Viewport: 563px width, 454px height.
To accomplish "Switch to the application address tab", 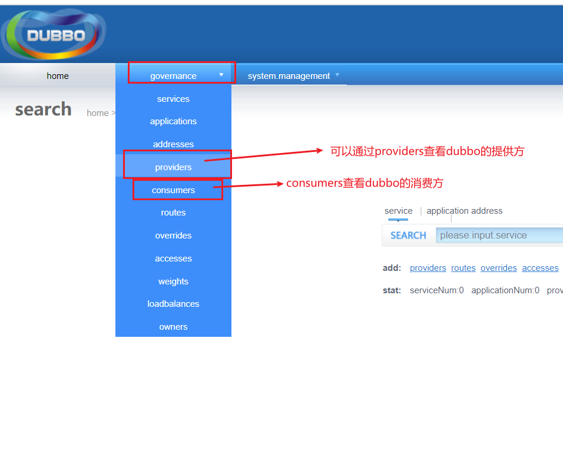I will coord(464,211).
